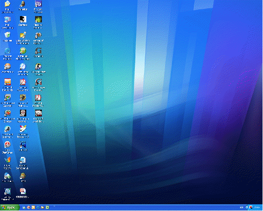
Task: Click the system tray clock
Action: point(257,208)
